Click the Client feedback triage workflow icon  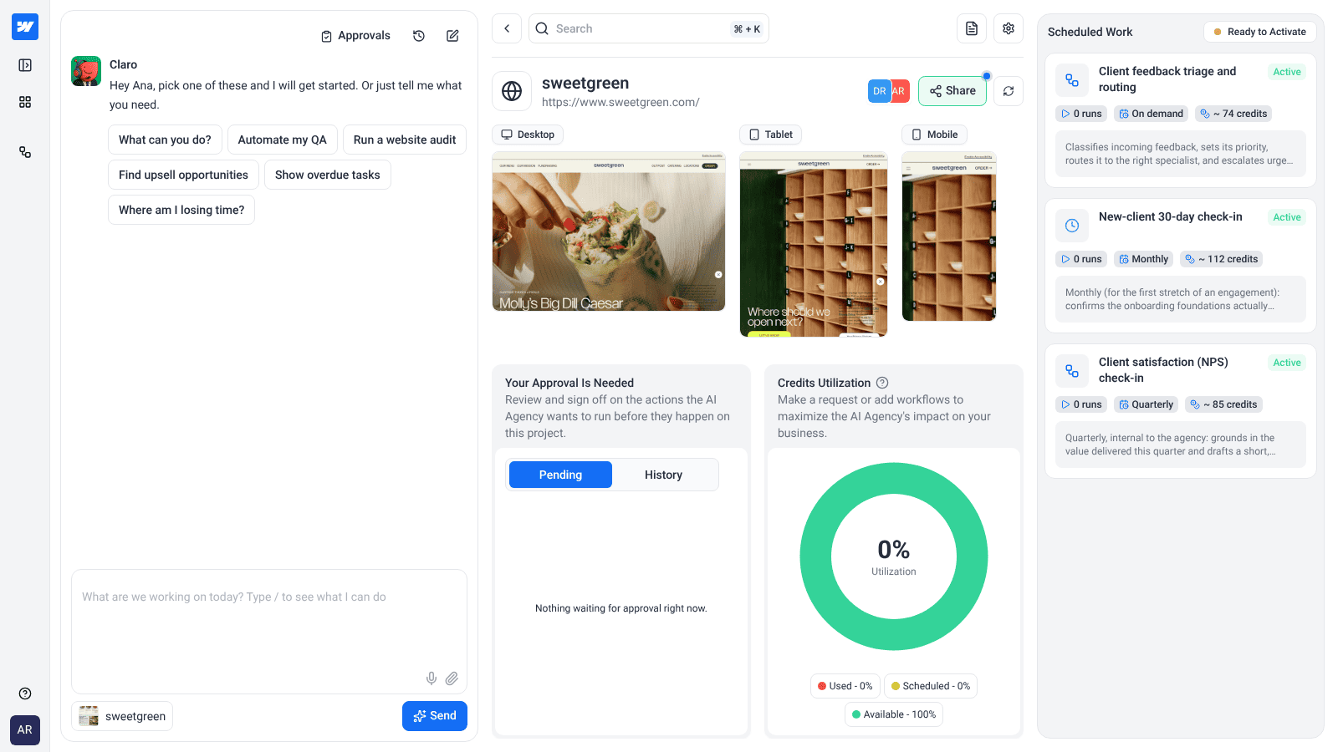1072,80
